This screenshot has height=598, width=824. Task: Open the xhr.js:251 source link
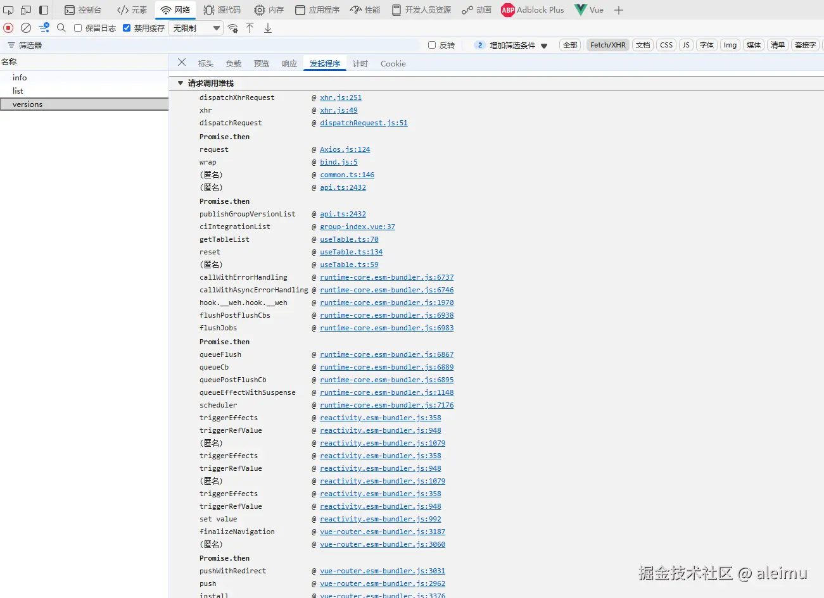pos(341,97)
